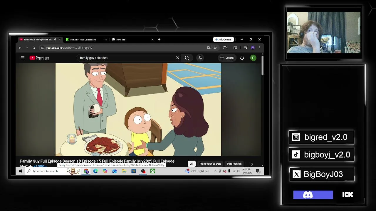Open the Chrome extensions puzzle icon

coord(225,48)
